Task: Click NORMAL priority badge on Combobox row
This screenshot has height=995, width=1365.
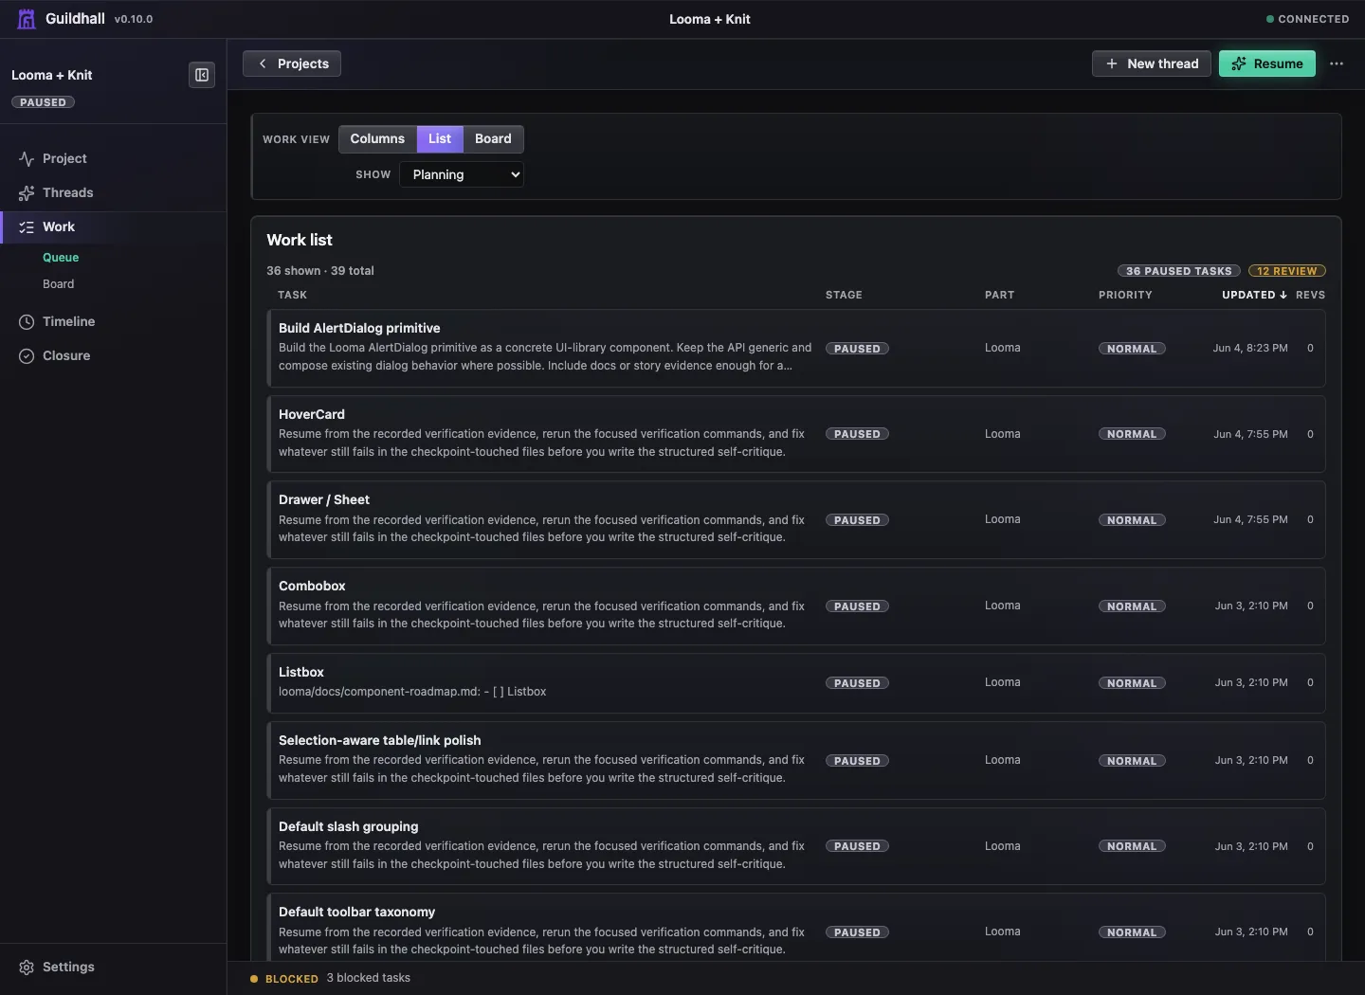Action: coord(1132,606)
